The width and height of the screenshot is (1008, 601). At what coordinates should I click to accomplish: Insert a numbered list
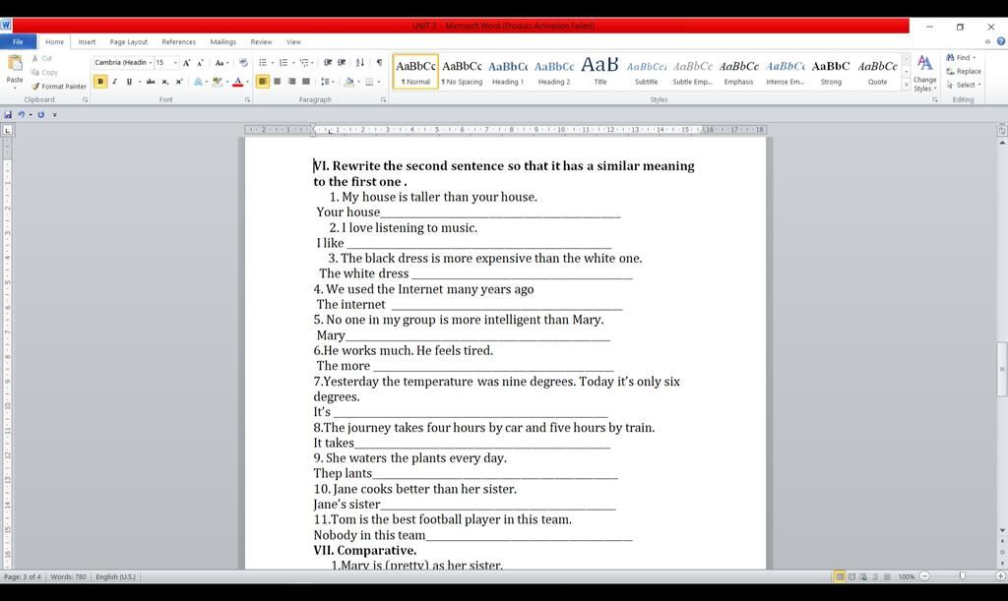tap(283, 63)
